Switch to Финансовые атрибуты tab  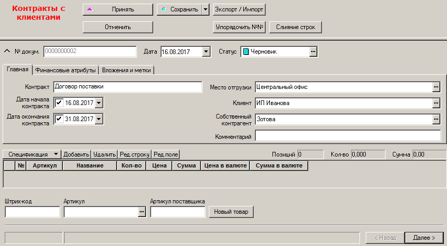pyautogui.click(x=66, y=70)
